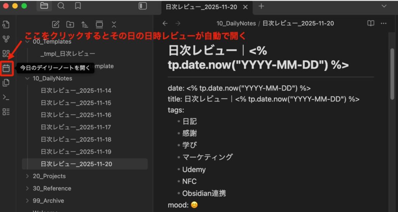Change the file sort order
Viewport: 398px width, 212px height.
pyautogui.click(x=84, y=24)
